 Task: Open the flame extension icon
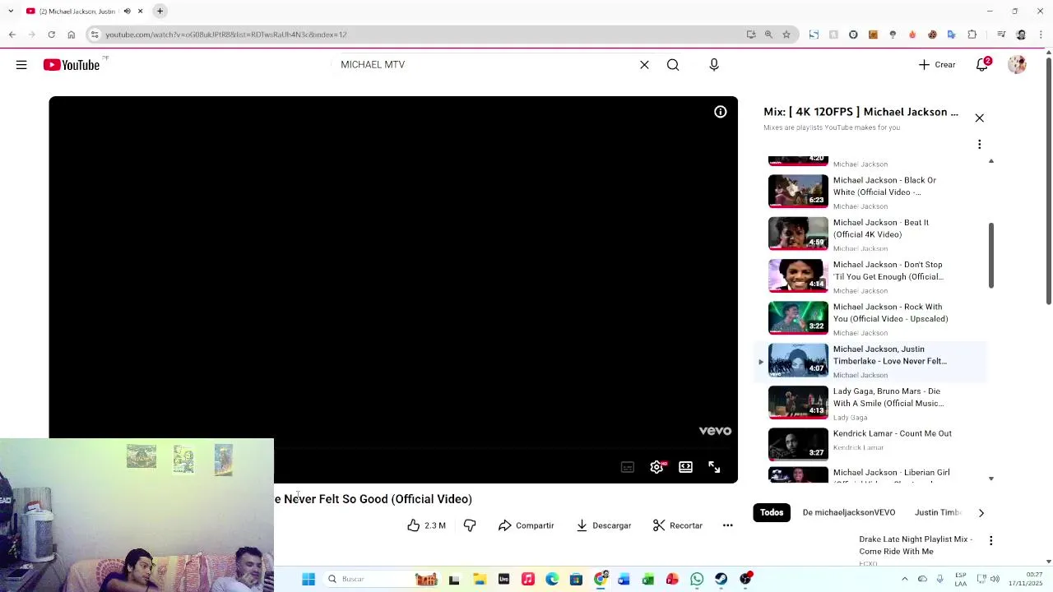coord(912,35)
